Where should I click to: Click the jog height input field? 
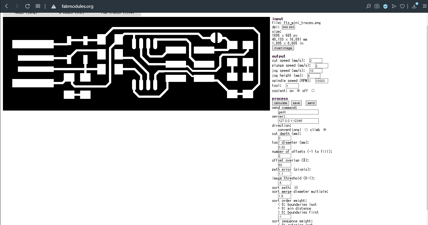pyautogui.click(x=314, y=76)
